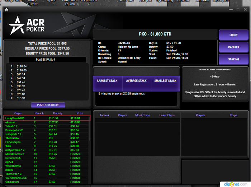
Task: Select player Eazyriveryou row
Action: point(46,142)
